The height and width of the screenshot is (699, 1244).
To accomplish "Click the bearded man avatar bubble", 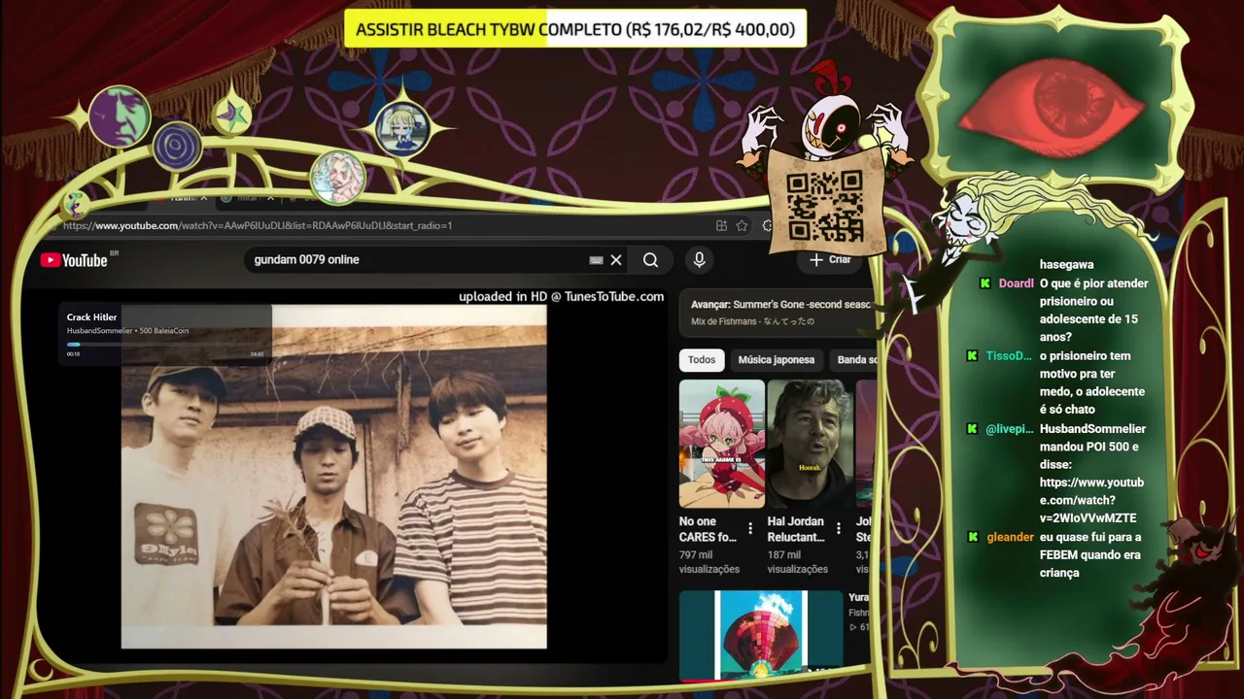I will pos(337,179).
